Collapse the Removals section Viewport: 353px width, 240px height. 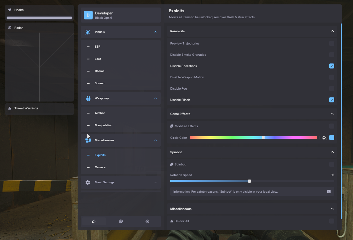332,31
